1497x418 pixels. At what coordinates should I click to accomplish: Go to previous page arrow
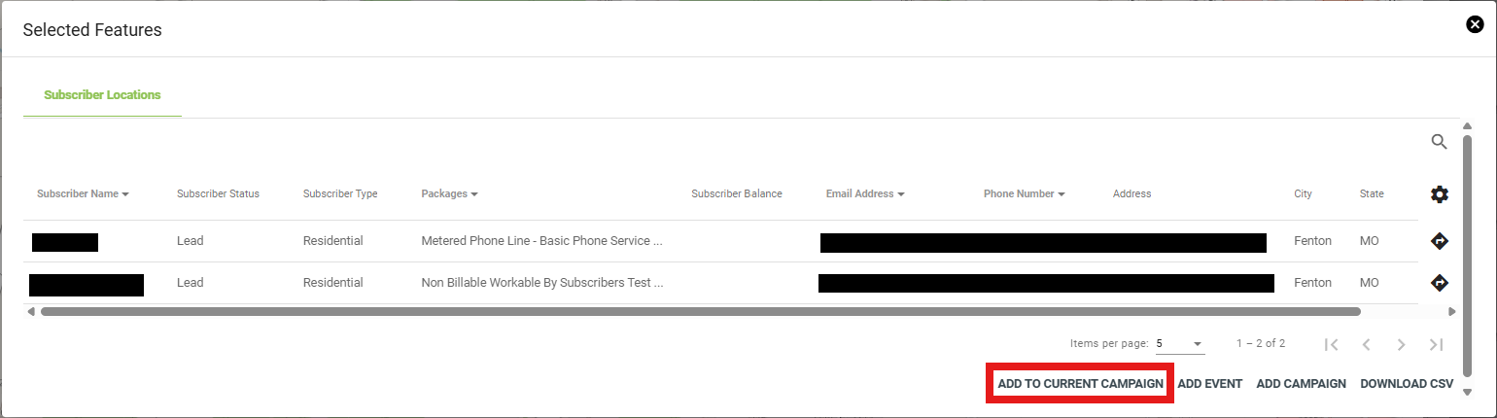1366,344
